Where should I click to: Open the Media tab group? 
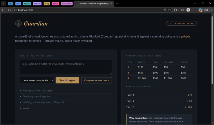pyautogui.click(x=27, y=3)
